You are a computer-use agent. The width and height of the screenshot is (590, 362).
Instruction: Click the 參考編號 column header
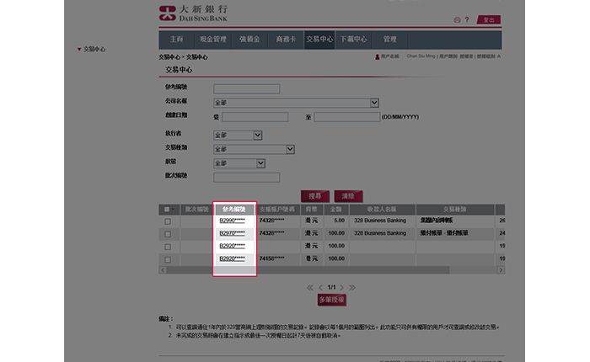tap(234, 210)
